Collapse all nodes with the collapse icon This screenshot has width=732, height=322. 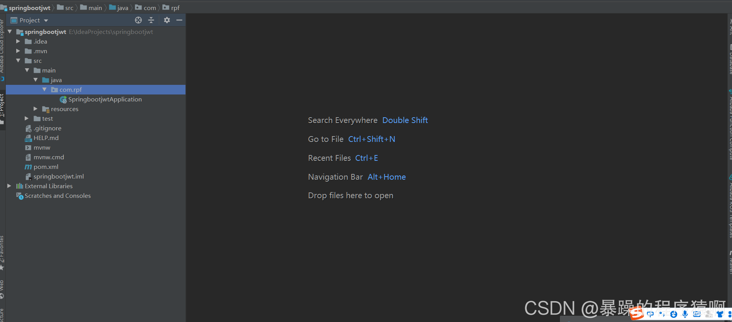151,20
